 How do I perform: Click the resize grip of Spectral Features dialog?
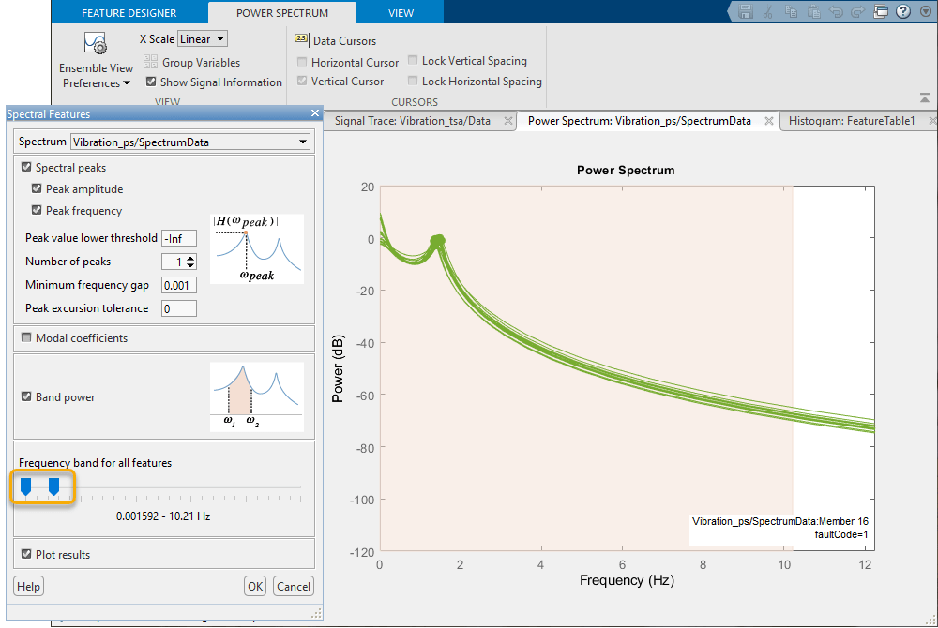point(316,613)
